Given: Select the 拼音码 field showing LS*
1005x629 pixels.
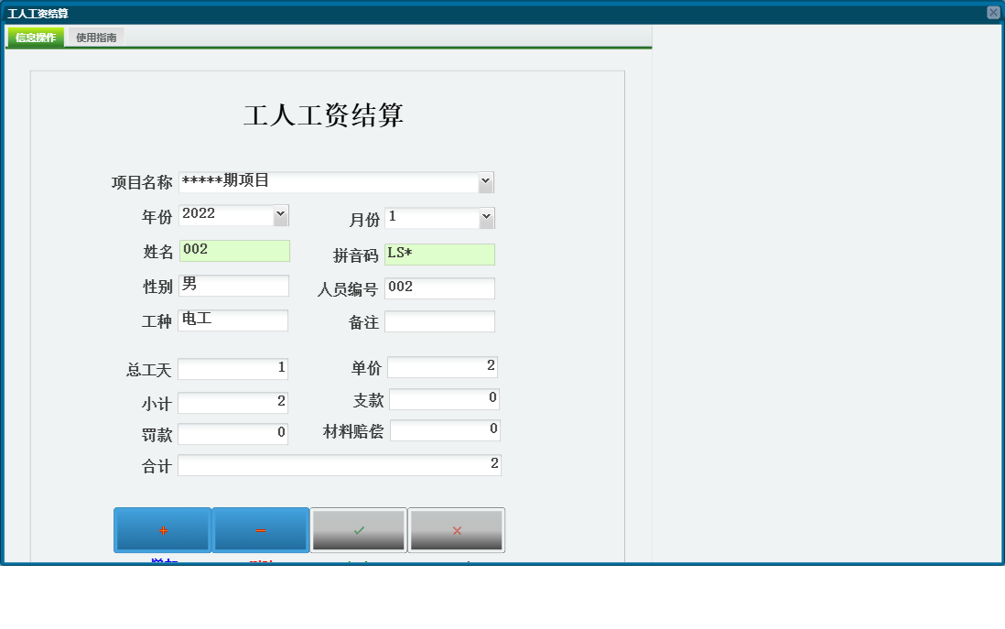Looking at the screenshot, I should (x=441, y=255).
